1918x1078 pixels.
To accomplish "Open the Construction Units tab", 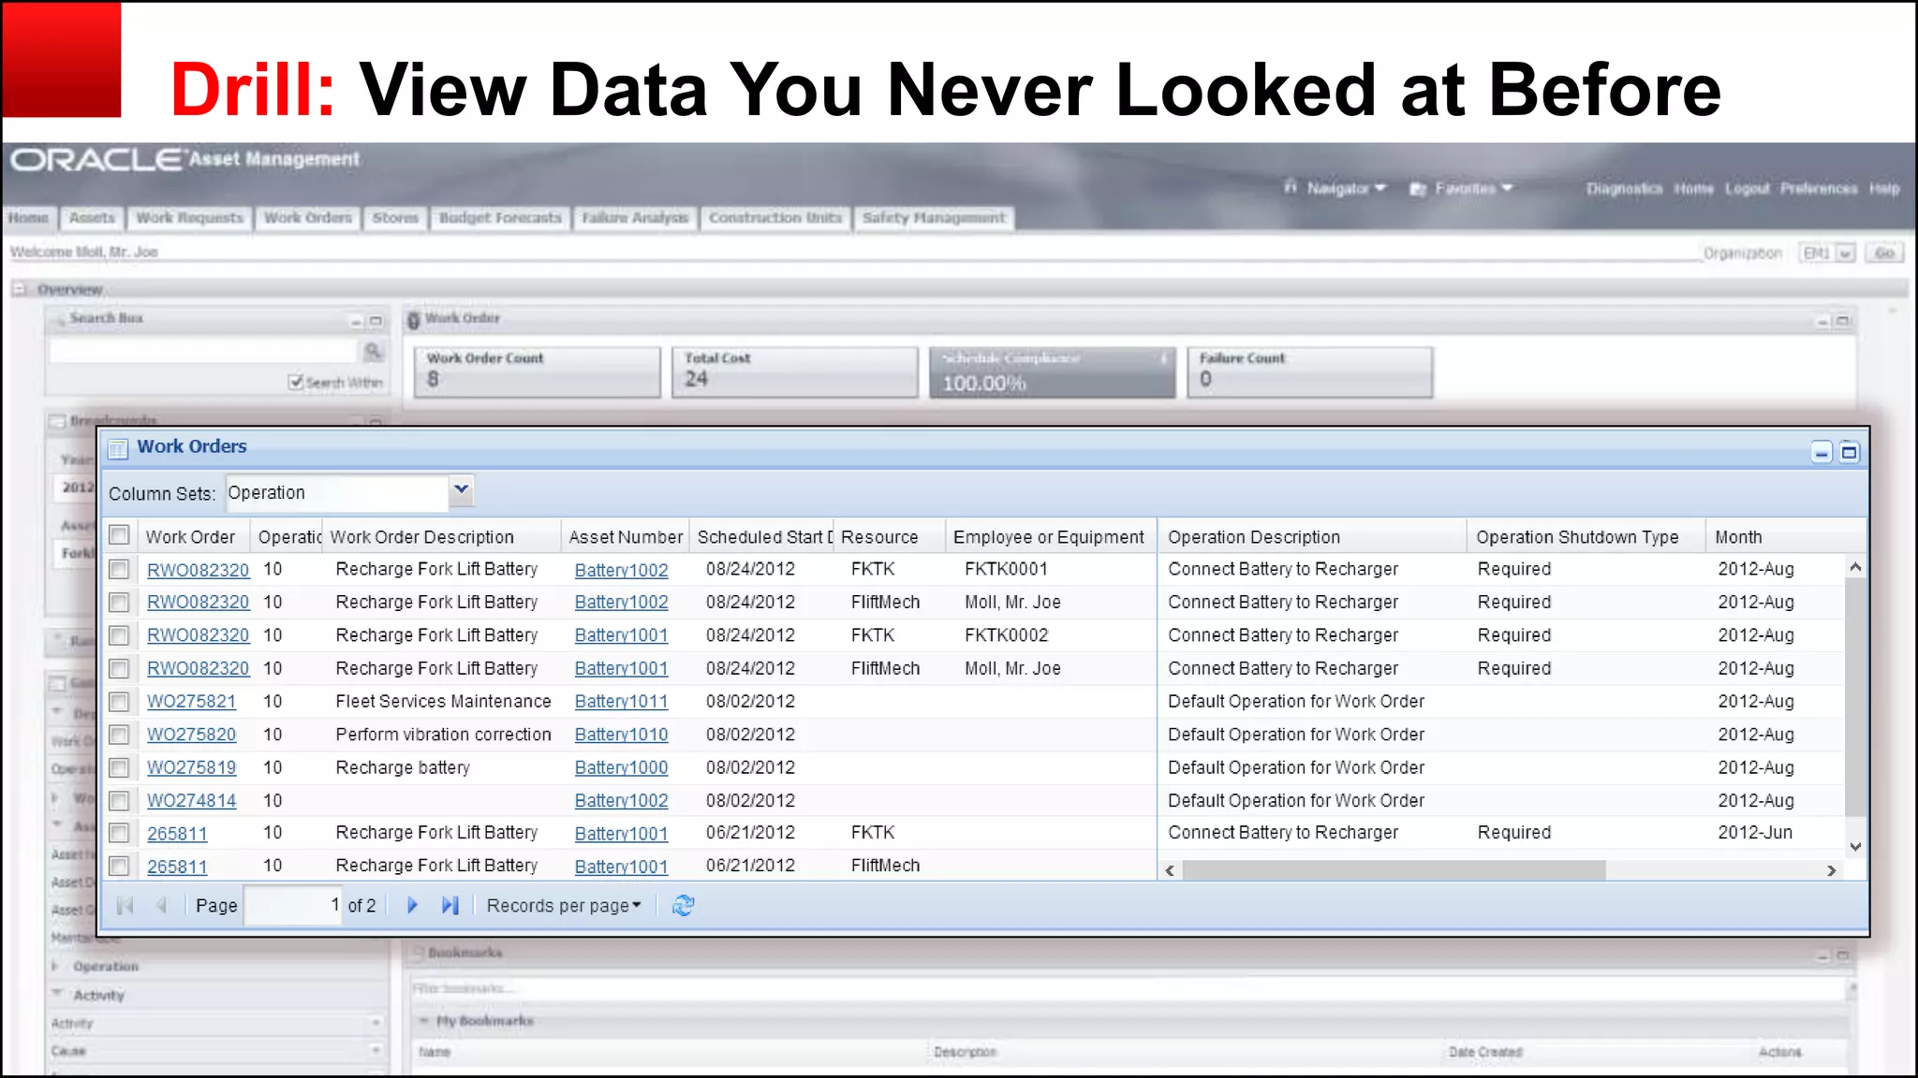I will [x=775, y=217].
